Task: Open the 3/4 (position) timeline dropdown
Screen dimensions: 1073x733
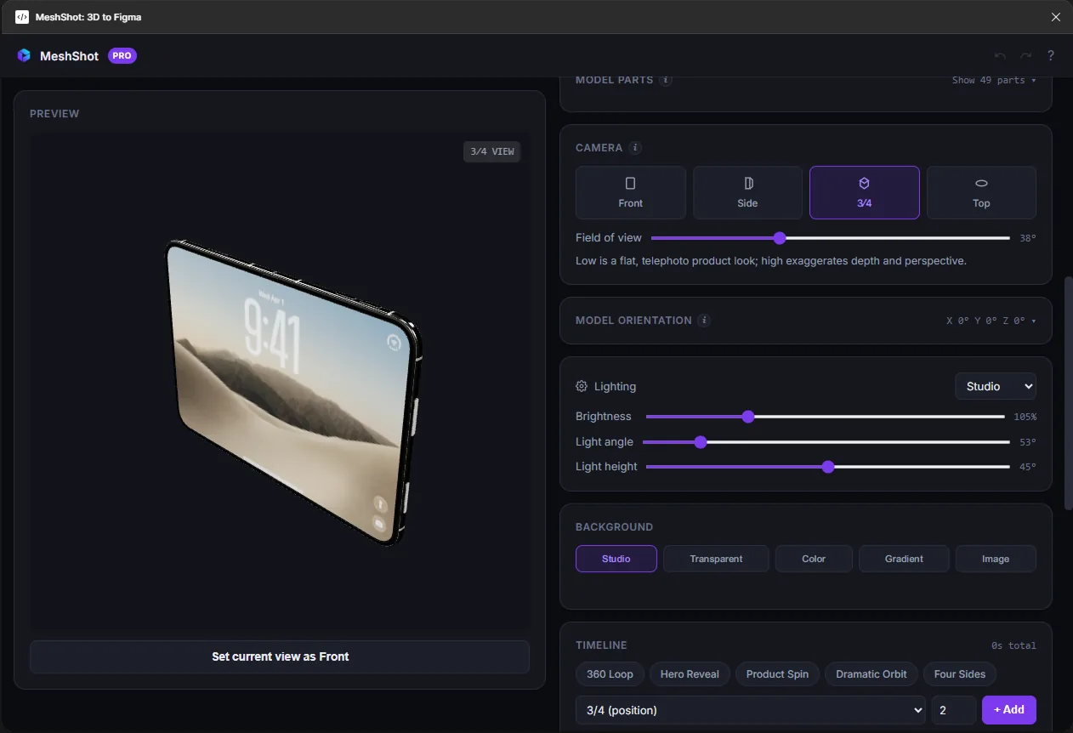Action: [751, 710]
